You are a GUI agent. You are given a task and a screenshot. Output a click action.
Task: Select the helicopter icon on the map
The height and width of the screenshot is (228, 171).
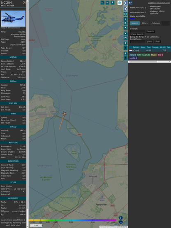[x=64, y=114]
